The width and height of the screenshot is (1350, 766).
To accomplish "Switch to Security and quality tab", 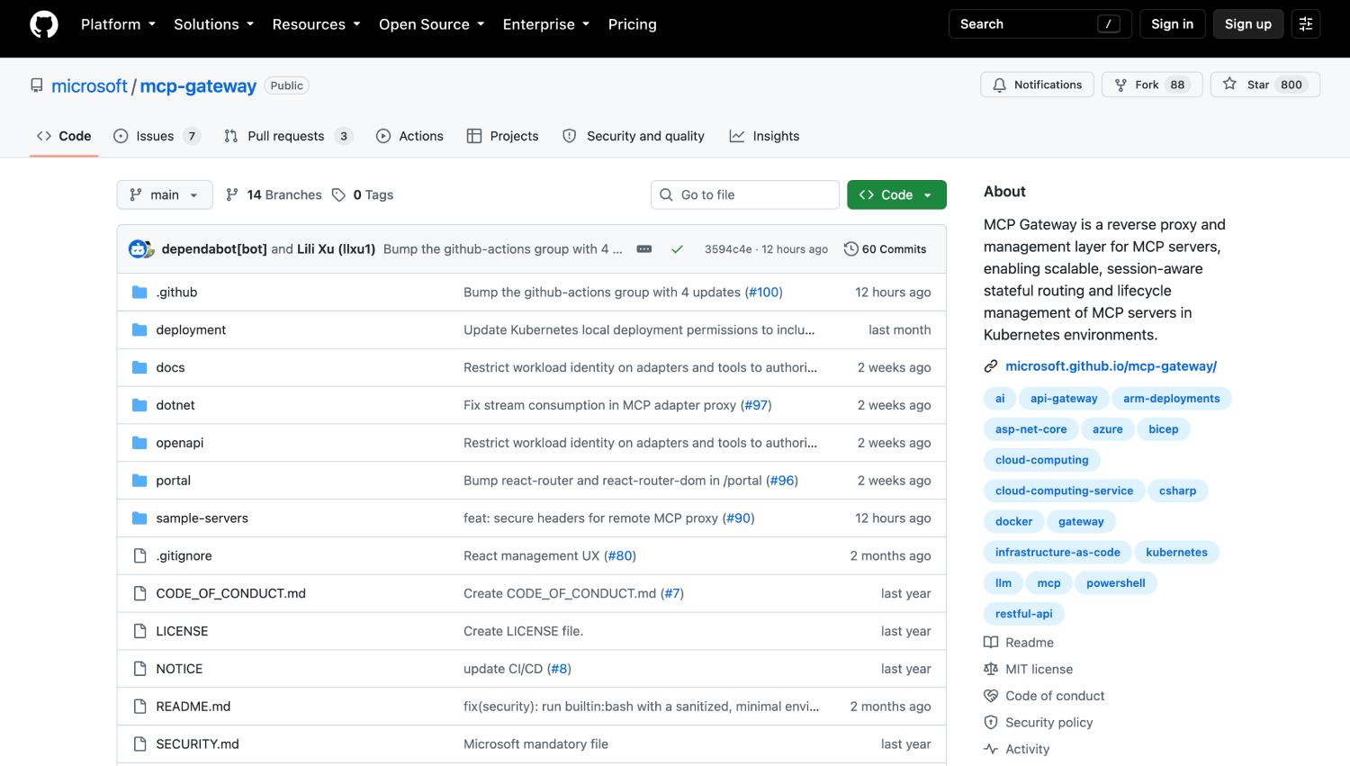I will 634,137.
